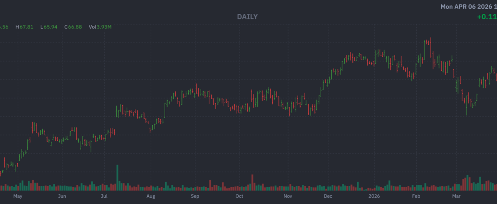
Task: Click the +0.11 price change value
Action: pos(486,17)
